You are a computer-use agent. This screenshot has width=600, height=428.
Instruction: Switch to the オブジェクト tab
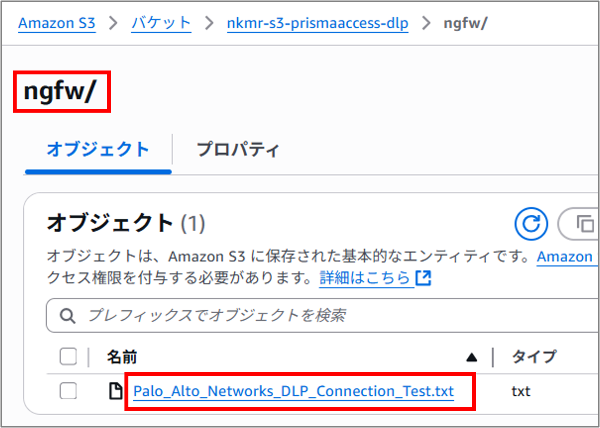[98, 150]
